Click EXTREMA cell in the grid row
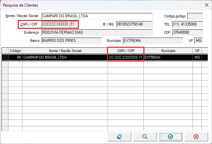Screen dimensions: 212x144 (168, 58)
